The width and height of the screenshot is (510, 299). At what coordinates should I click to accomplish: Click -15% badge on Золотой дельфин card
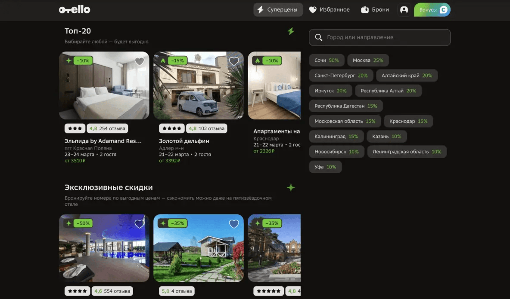(x=177, y=61)
